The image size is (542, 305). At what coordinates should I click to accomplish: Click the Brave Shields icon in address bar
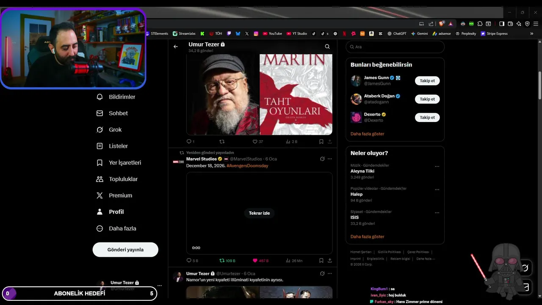coord(442,24)
